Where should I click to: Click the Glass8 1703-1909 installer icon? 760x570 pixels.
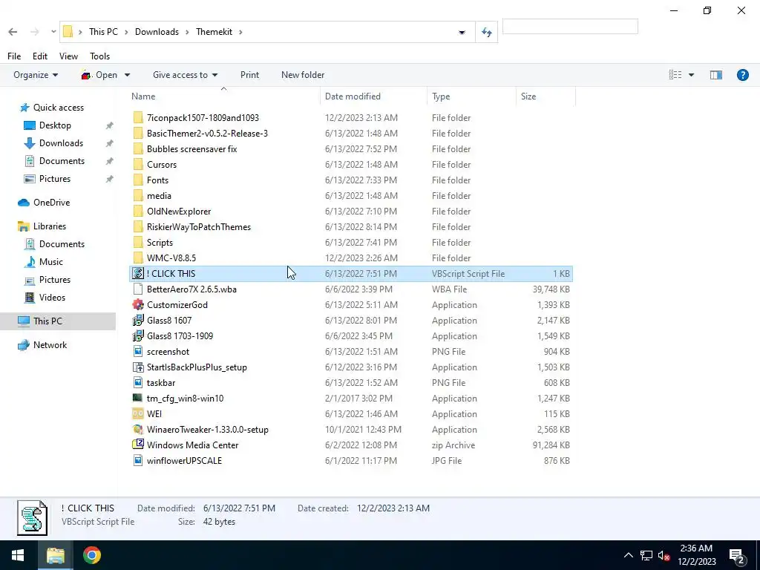138,336
